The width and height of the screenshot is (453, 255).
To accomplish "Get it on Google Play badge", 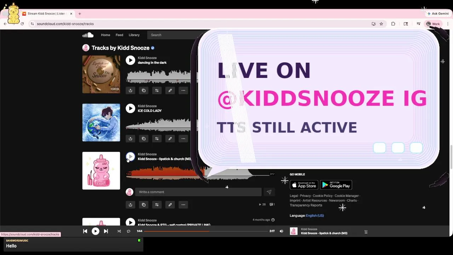I will (336, 185).
